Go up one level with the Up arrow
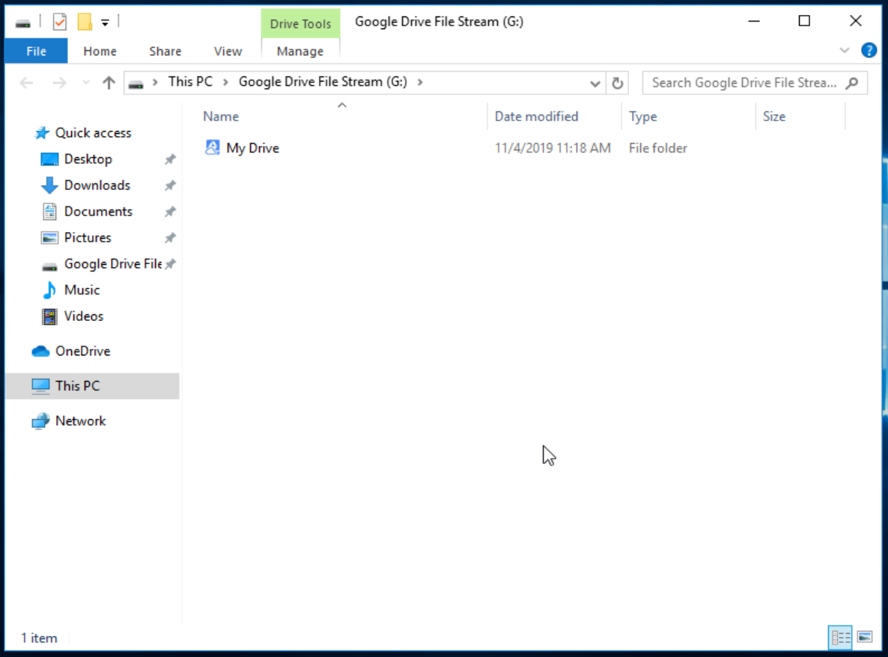The height and width of the screenshot is (657, 888). click(x=109, y=83)
